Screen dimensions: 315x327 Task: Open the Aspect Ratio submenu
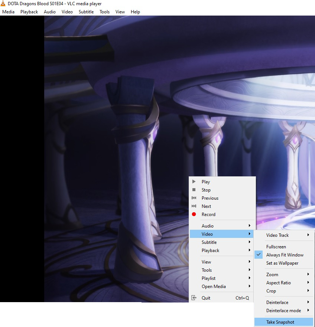284,282
